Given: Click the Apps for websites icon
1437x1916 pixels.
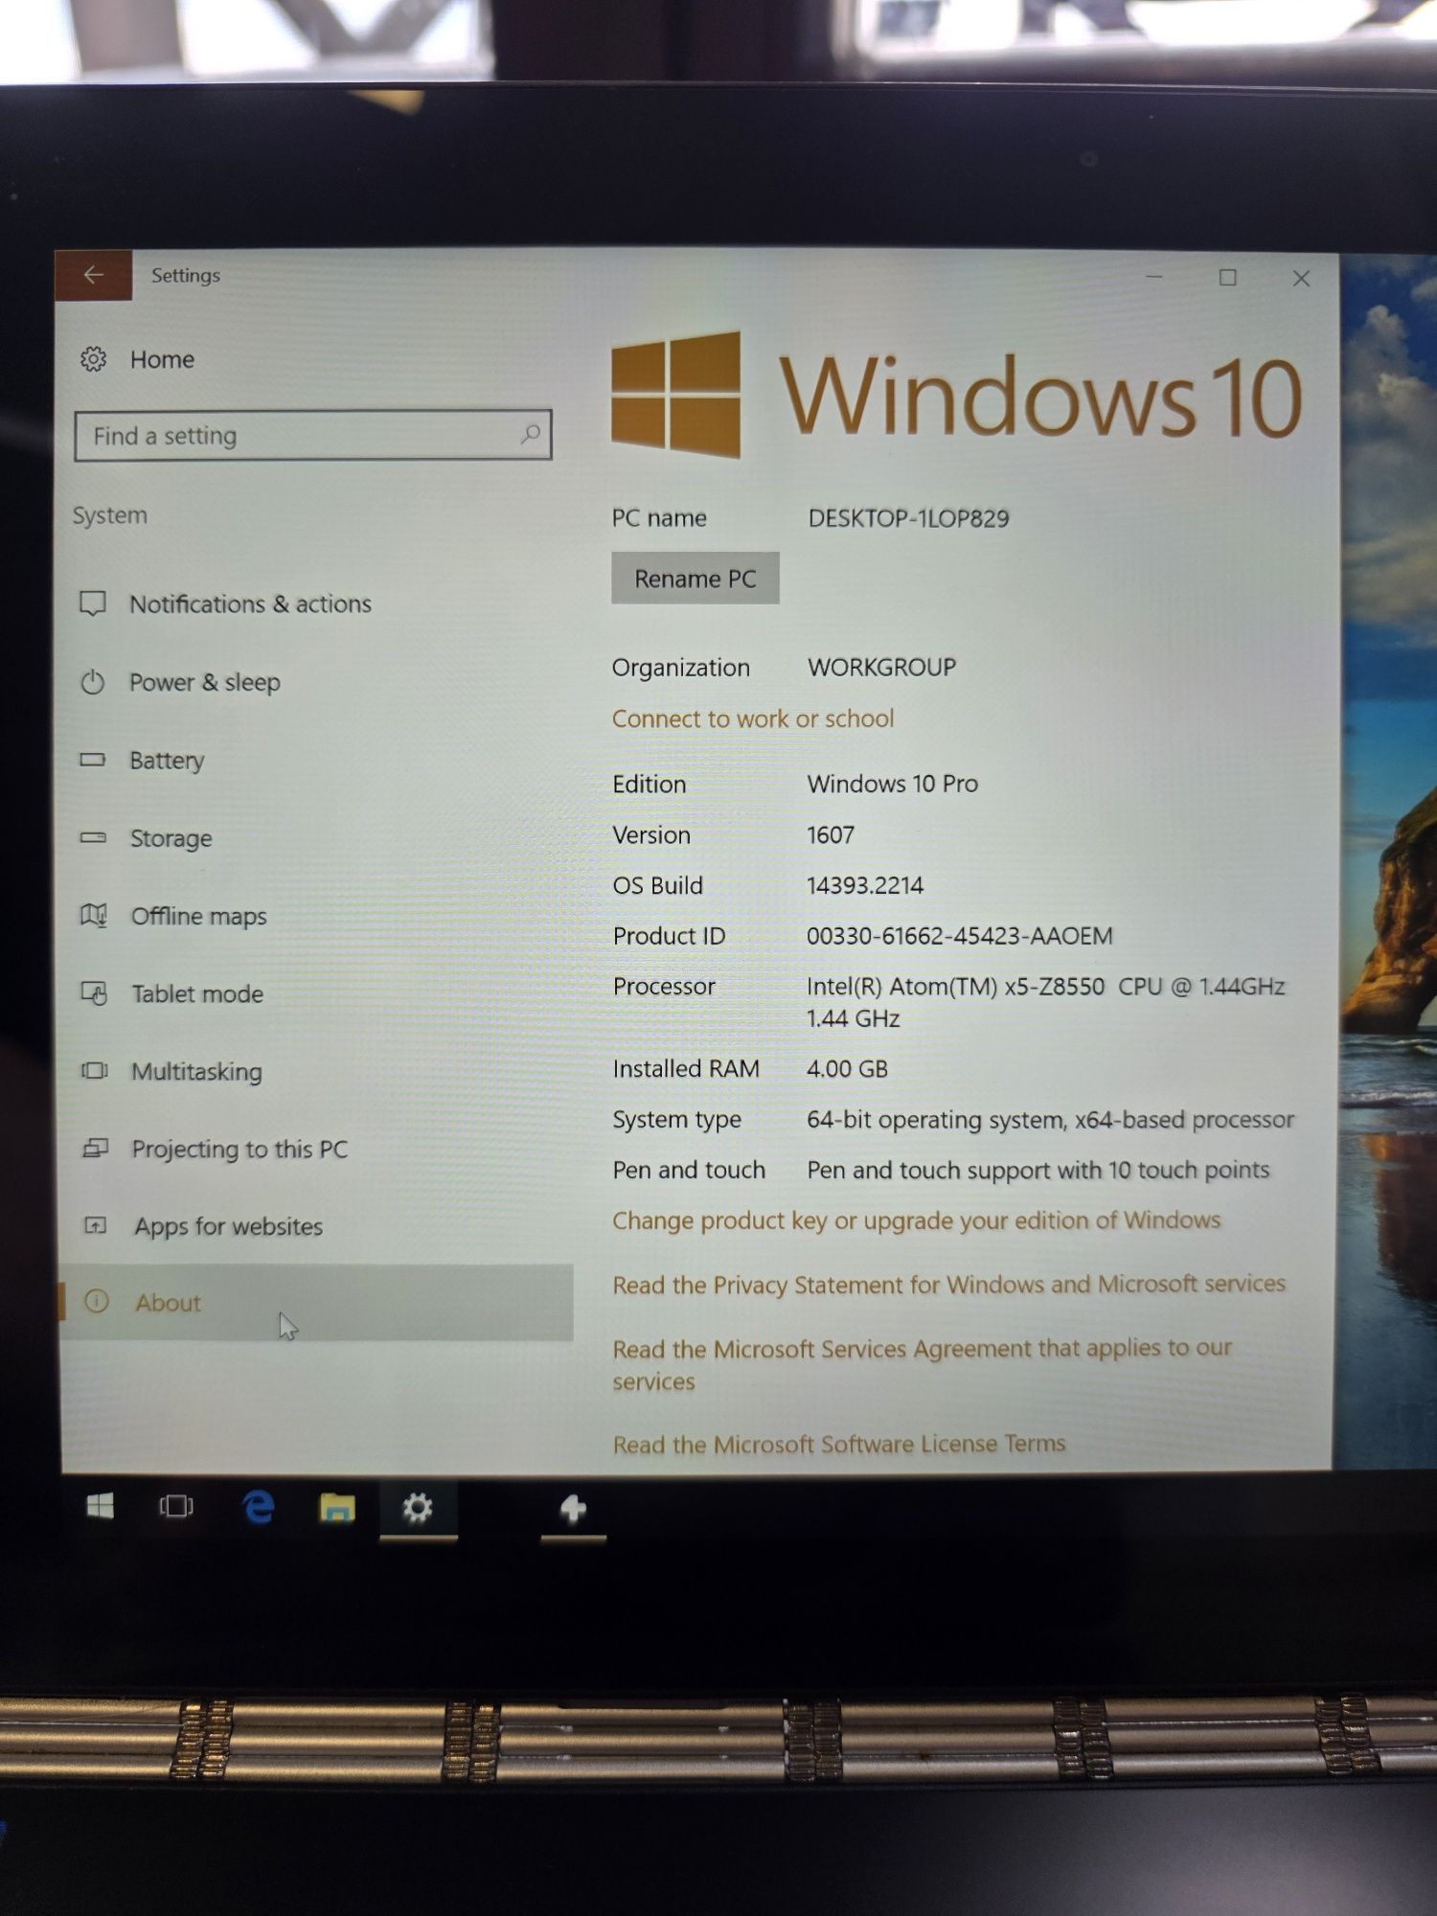Looking at the screenshot, I should point(96,1225).
